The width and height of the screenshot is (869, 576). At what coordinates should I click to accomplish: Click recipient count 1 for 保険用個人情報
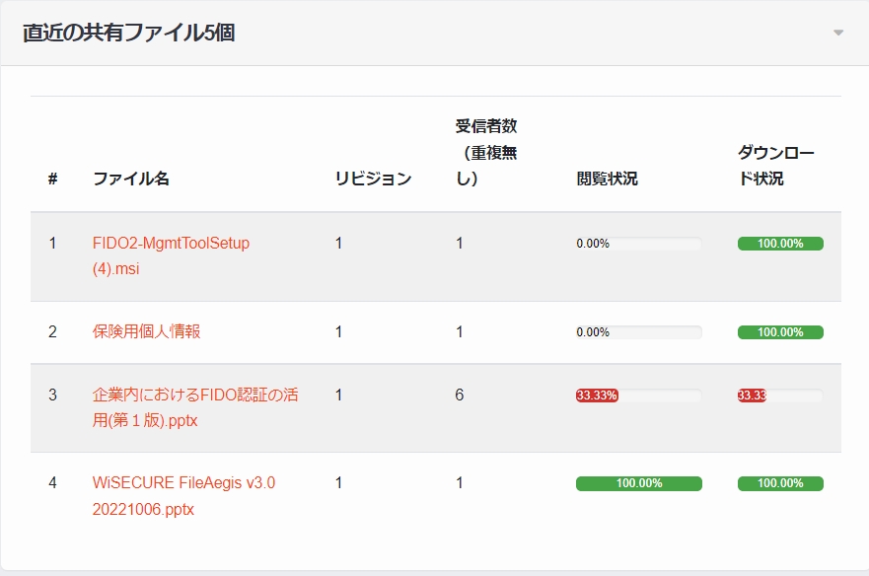pos(460,331)
